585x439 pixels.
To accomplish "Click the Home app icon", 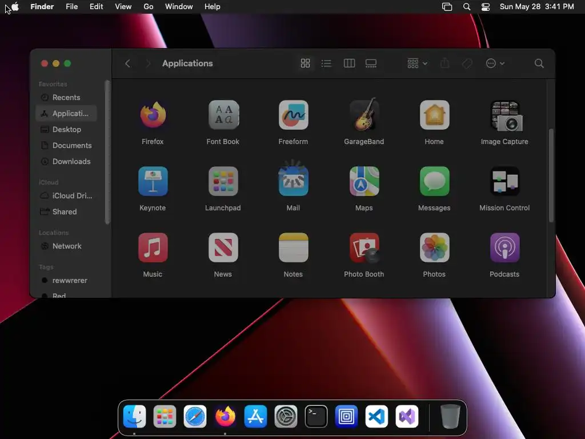I will click(x=434, y=115).
